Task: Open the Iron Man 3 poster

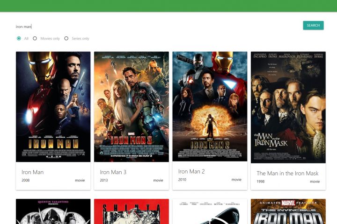Action: (132, 107)
